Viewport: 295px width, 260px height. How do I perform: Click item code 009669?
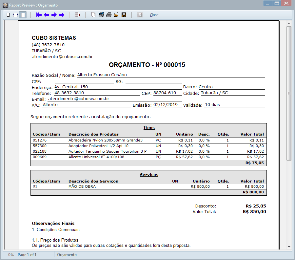(40, 157)
